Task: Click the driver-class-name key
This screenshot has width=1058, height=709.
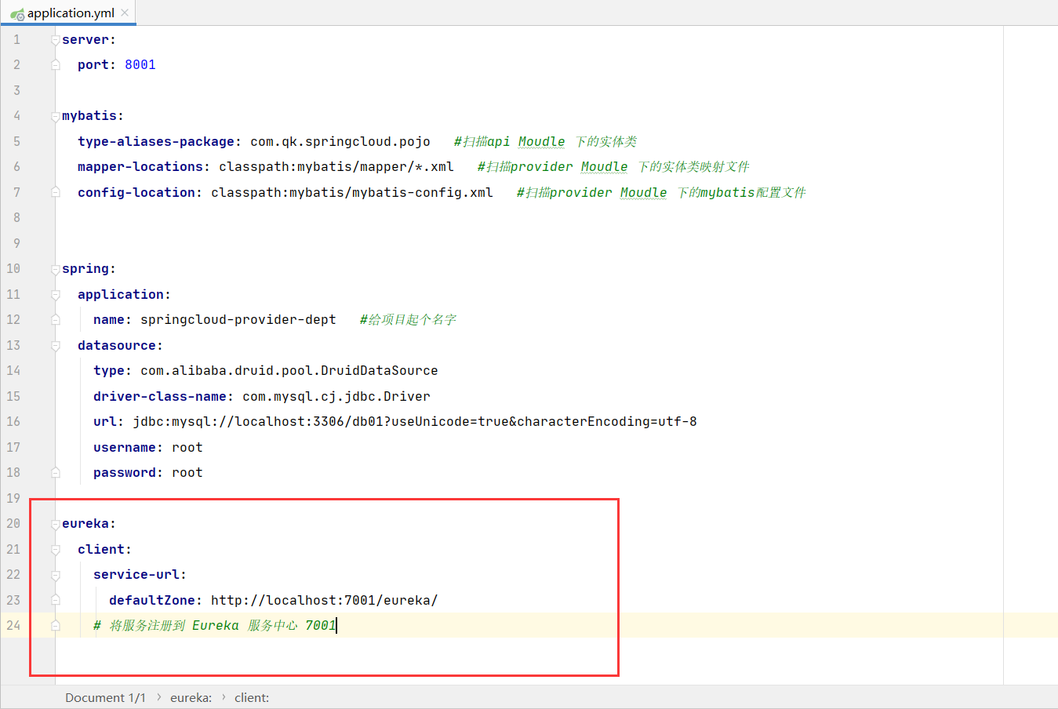Action: 160,396
